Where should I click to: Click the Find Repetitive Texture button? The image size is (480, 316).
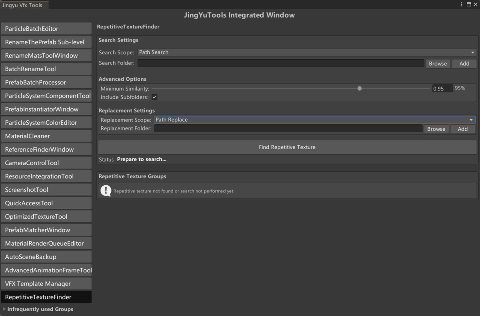point(287,147)
